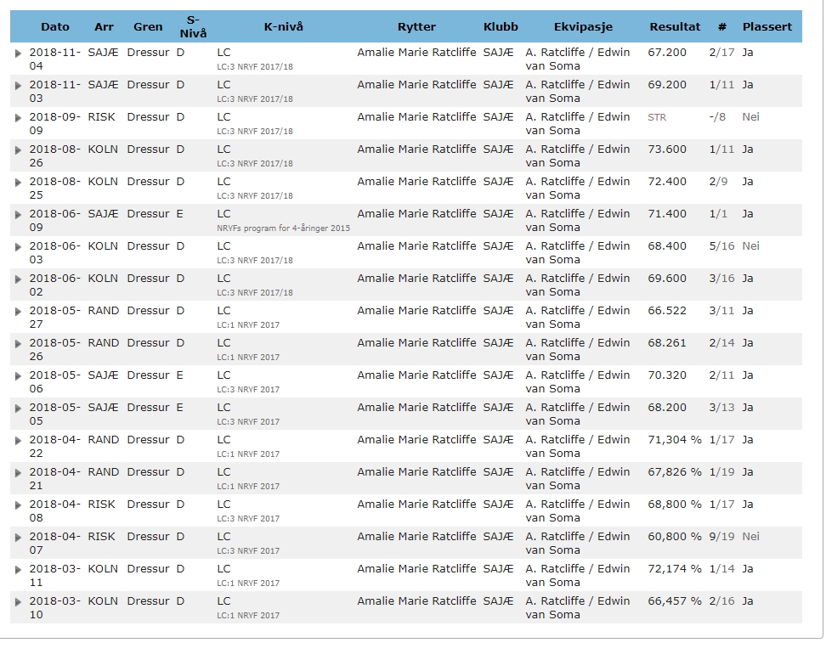Sort by the S-Nivå column header
Screen dimensions: 826x654
pyautogui.click(x=194, y=27)
